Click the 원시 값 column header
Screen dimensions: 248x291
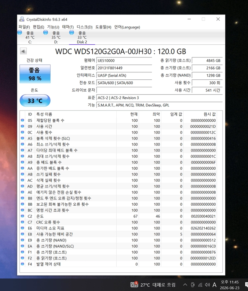pos(200,114)
